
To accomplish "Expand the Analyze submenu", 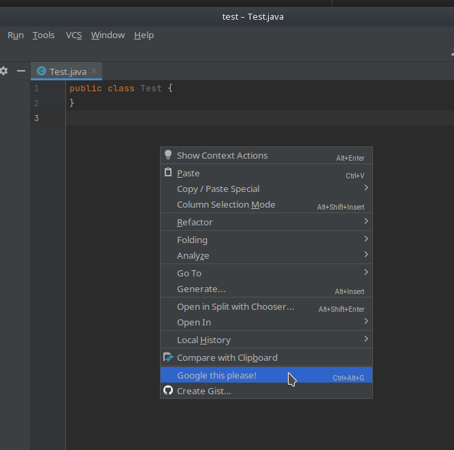I will (x=266, y=255).
